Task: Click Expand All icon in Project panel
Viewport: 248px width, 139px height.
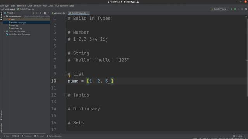Action: coord(37,13)
